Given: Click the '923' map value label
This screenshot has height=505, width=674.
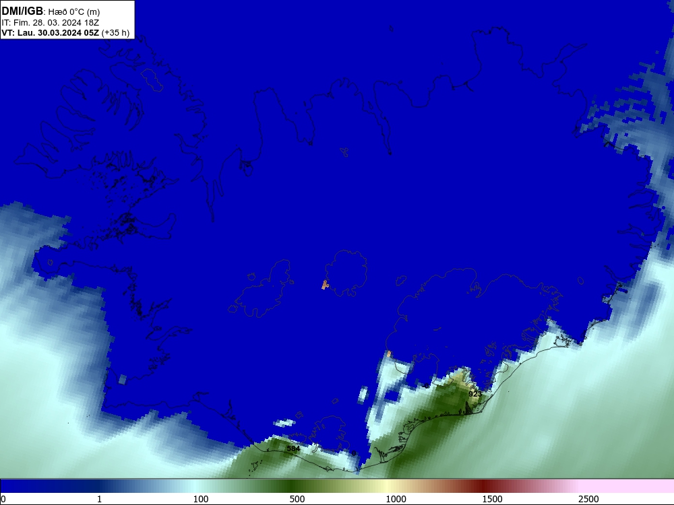Looking at the screenshot, I should 475,394.
